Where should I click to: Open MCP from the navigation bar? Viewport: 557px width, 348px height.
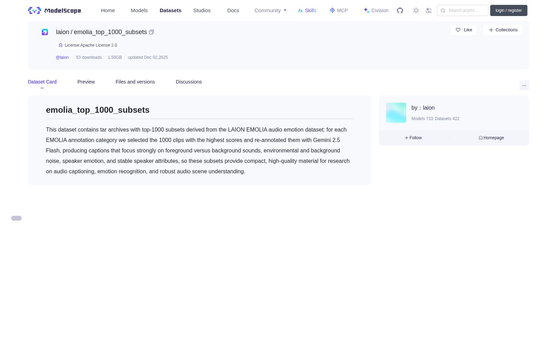click(x=339, y=10)
